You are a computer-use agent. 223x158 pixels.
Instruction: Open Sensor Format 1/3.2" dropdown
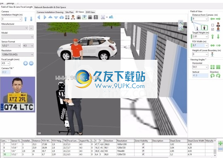(19, 46)
